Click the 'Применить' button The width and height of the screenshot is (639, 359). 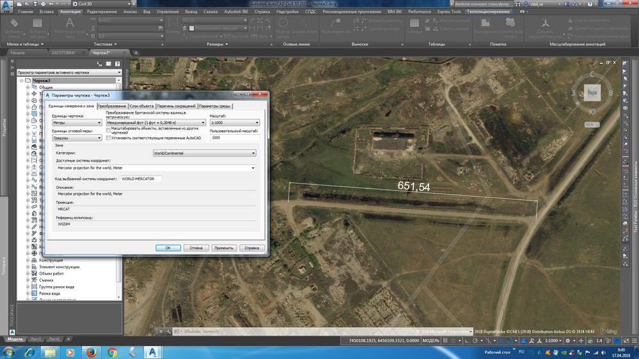(x=224, y=248)
